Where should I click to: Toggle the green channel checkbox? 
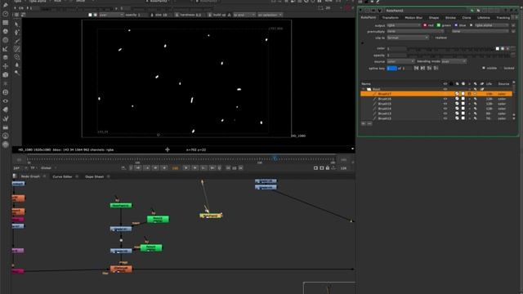(439, 25)
